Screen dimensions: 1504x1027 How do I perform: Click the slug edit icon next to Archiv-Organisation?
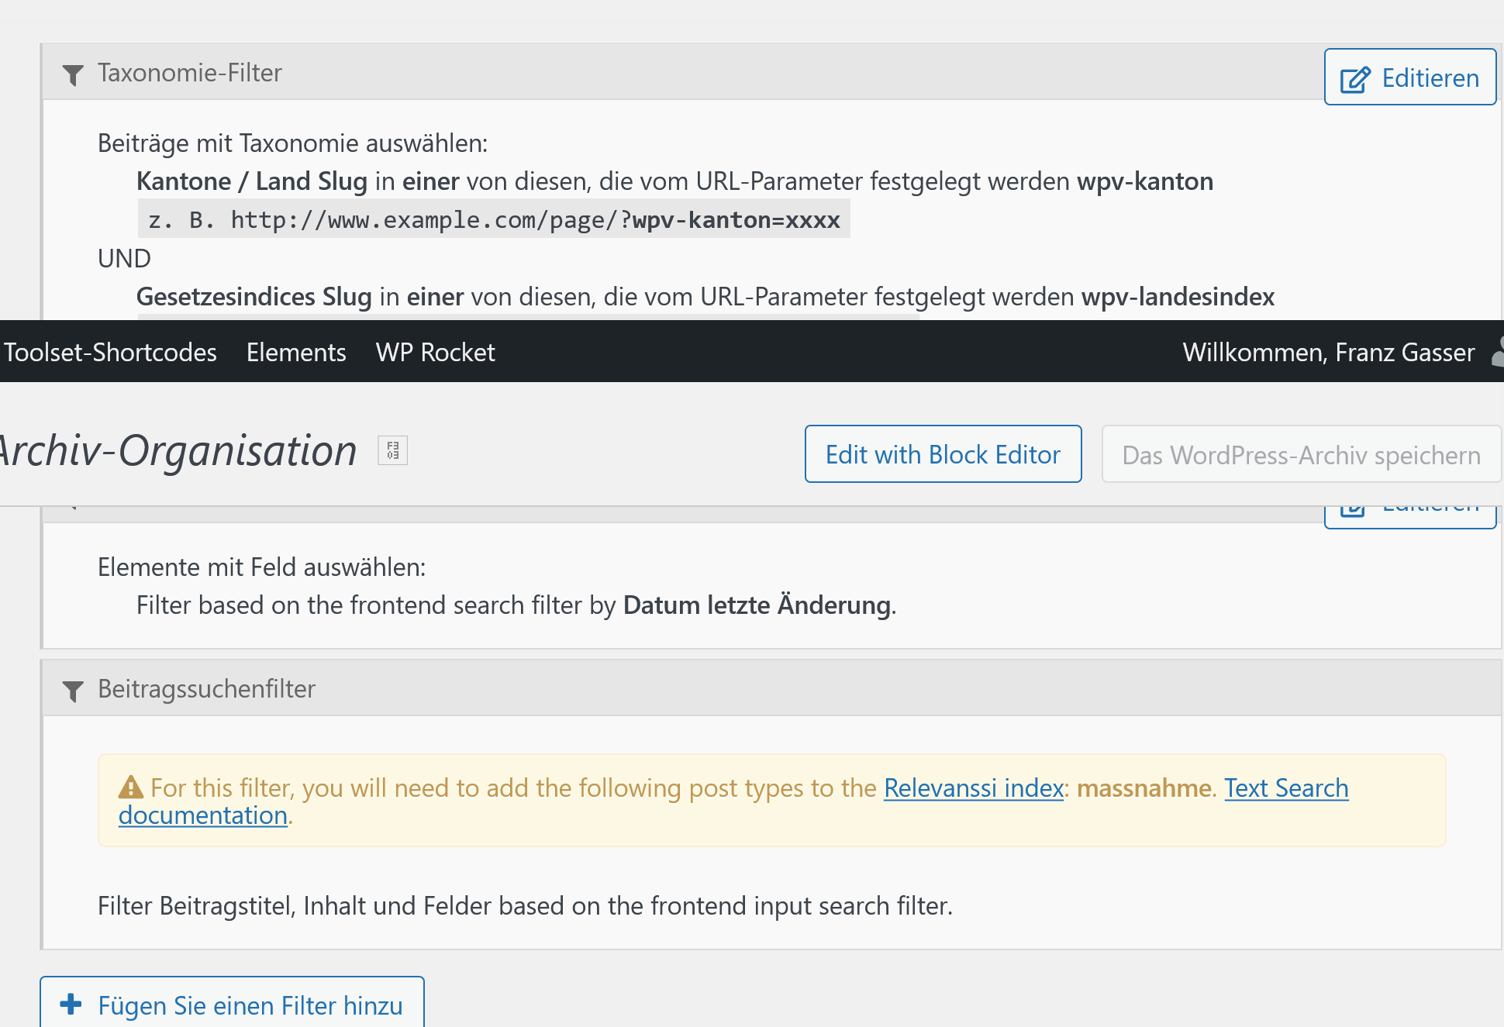393,450
